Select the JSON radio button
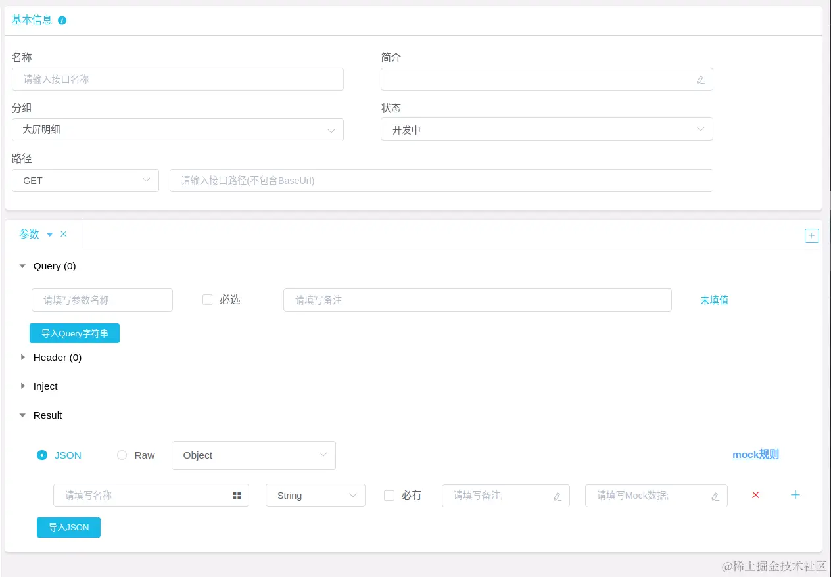The width and height of the screenshot is (831, 577). 42,455
